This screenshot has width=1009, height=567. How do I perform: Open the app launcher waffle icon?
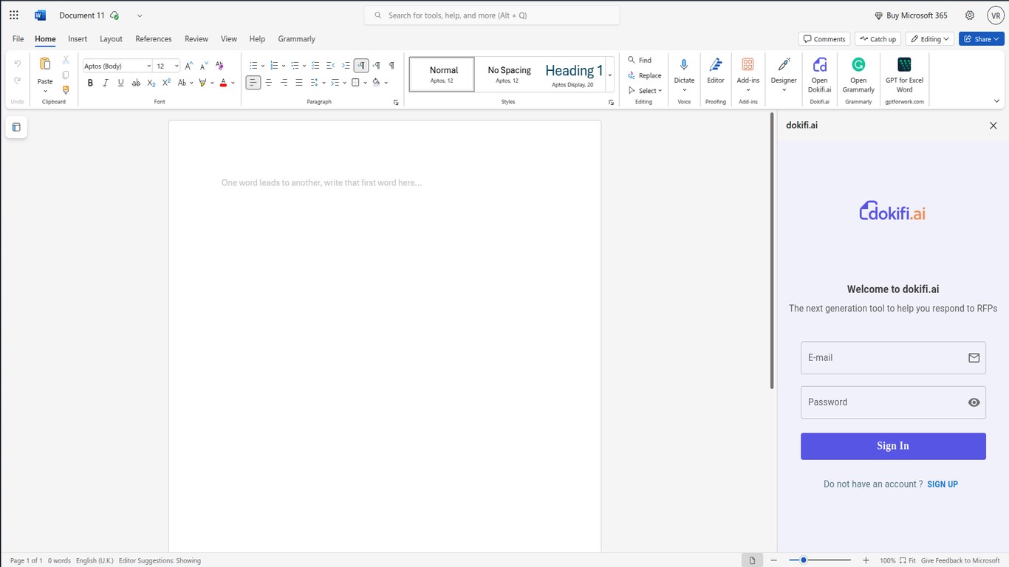click(14, 15)
